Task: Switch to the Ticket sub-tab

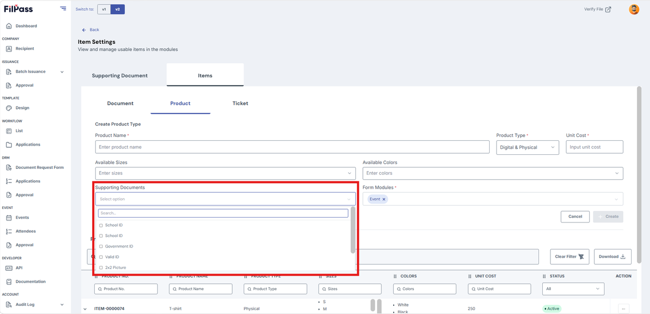Action: click(240, 103)
